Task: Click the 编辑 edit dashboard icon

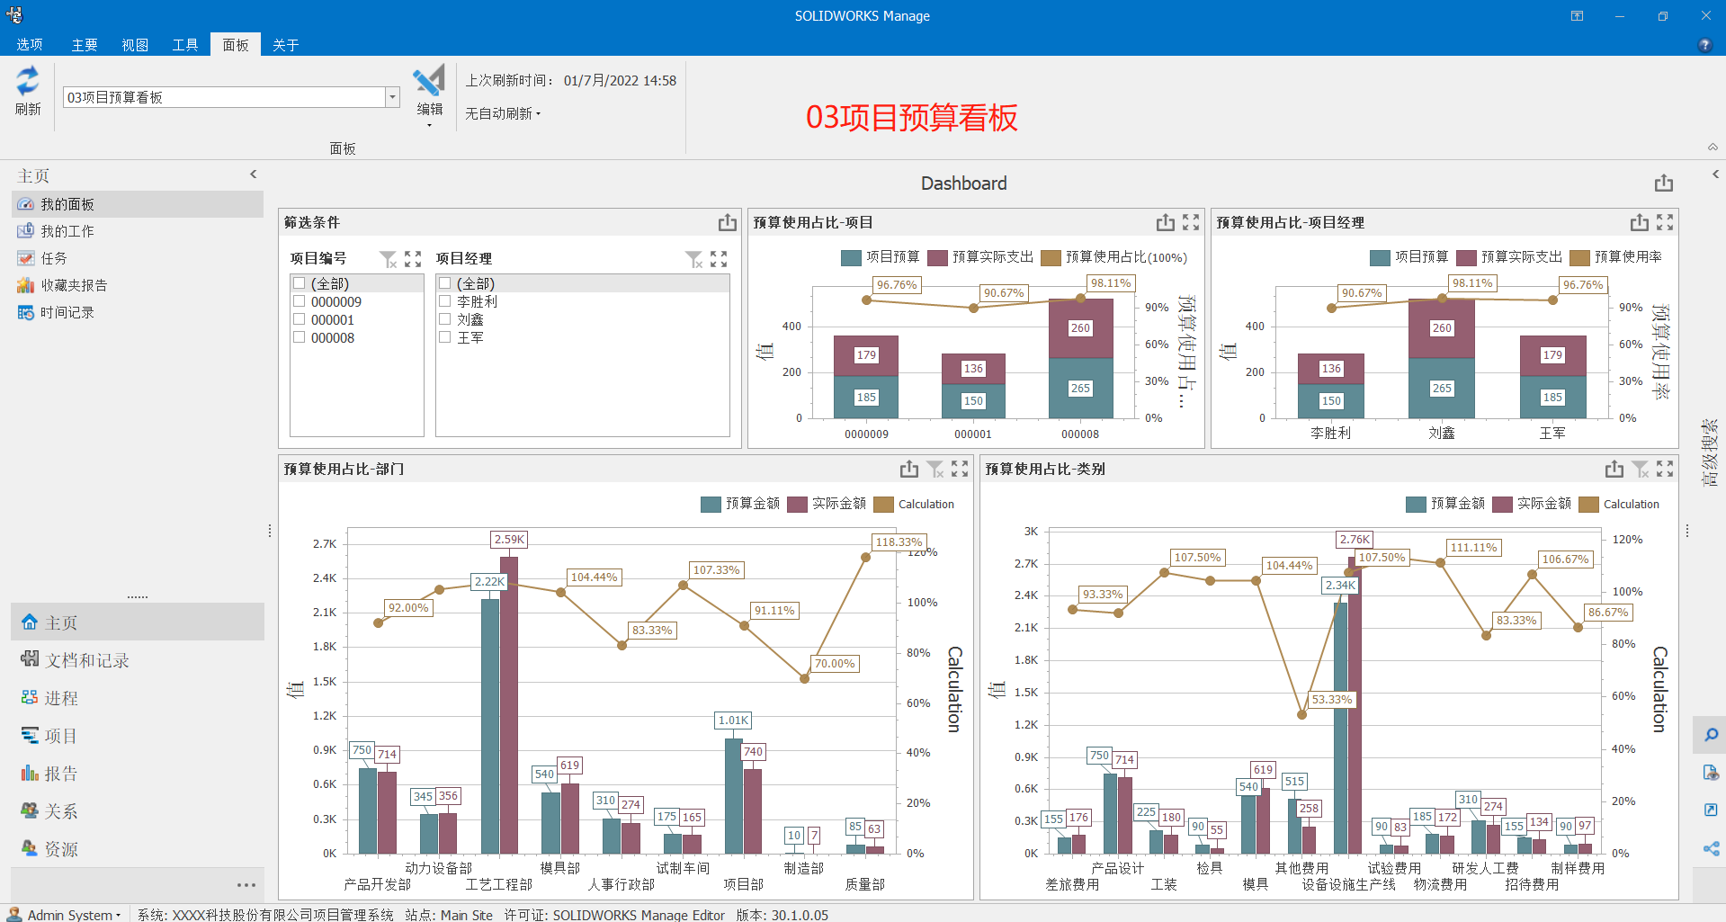Action: click(429, 81)
